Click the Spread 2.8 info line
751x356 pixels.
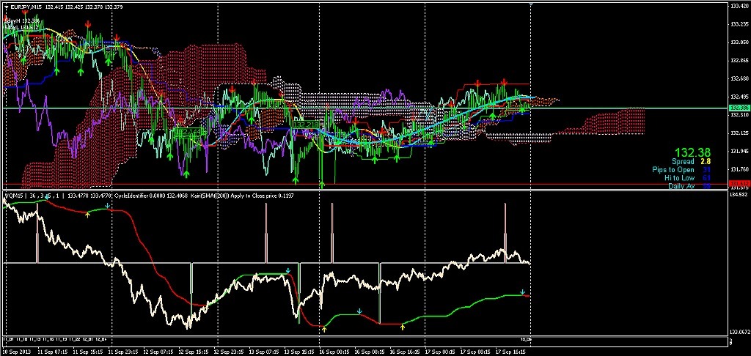point(691,162)
